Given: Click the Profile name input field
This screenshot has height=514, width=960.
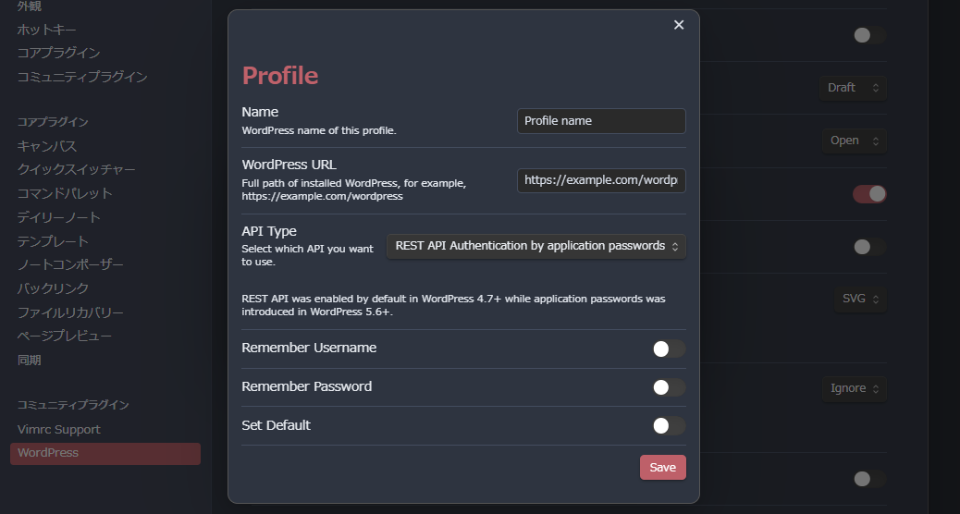Looking at the screenshot, I should point(601,121).
